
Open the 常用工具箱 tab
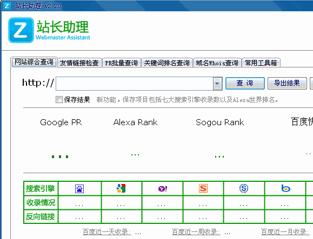click(x=261, y=63)
